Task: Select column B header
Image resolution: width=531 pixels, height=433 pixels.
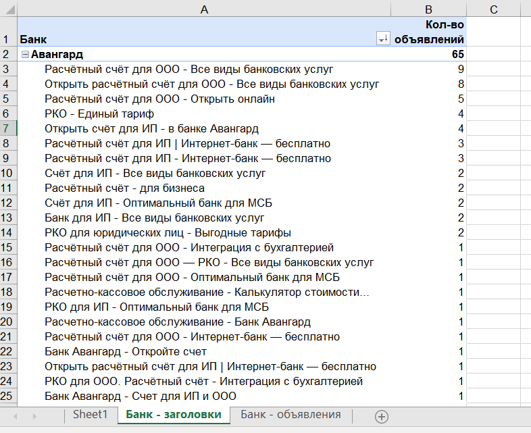Action: (x=428, y=9)
